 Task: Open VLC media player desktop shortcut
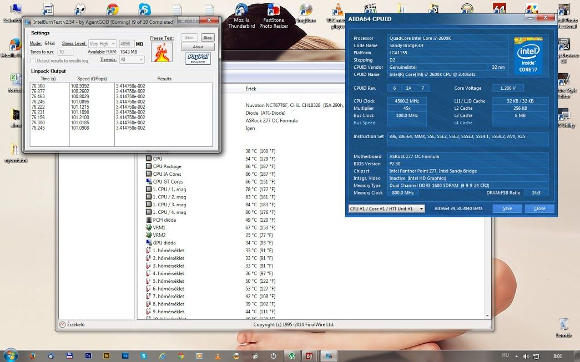click(337, 16)
